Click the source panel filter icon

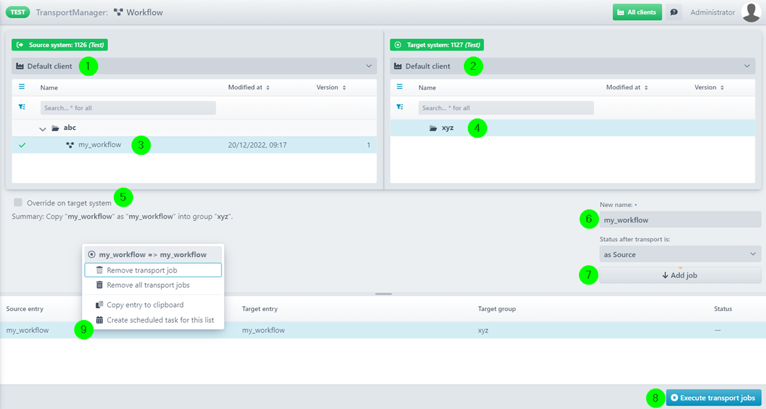click(22, 107)
